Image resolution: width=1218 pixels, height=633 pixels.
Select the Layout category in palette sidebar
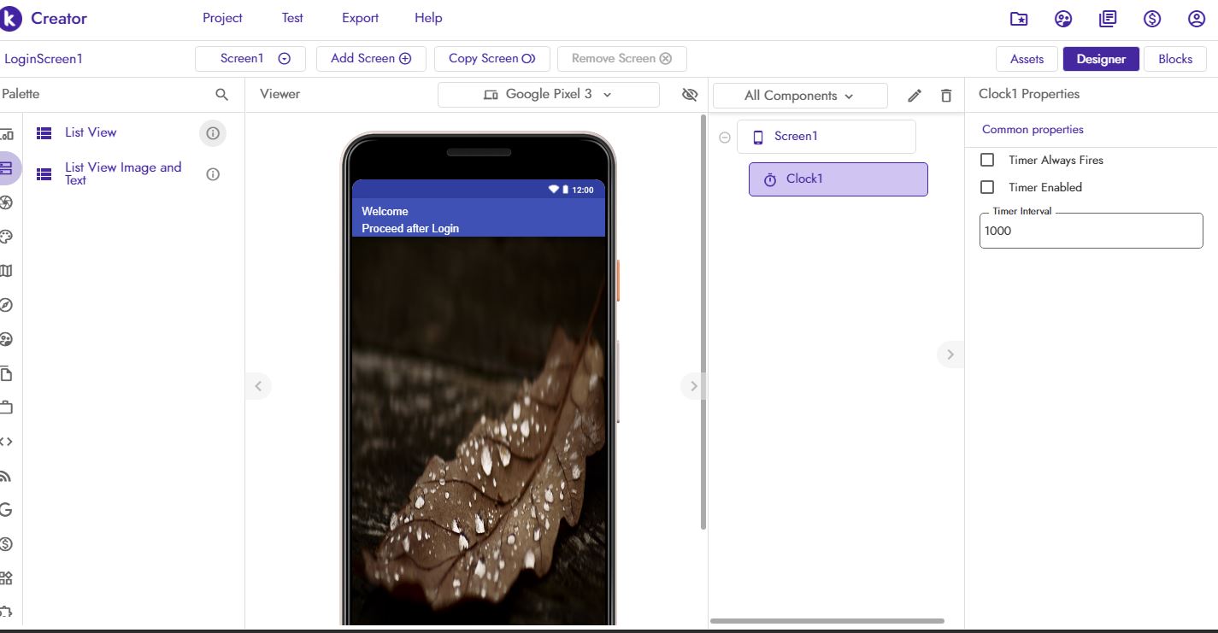(x=7, y=134)
